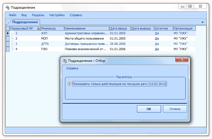Click the Да cell in the ПЭО row
Image resolution: width=212 pixels, height=139 pixels.
pos(164,49)
